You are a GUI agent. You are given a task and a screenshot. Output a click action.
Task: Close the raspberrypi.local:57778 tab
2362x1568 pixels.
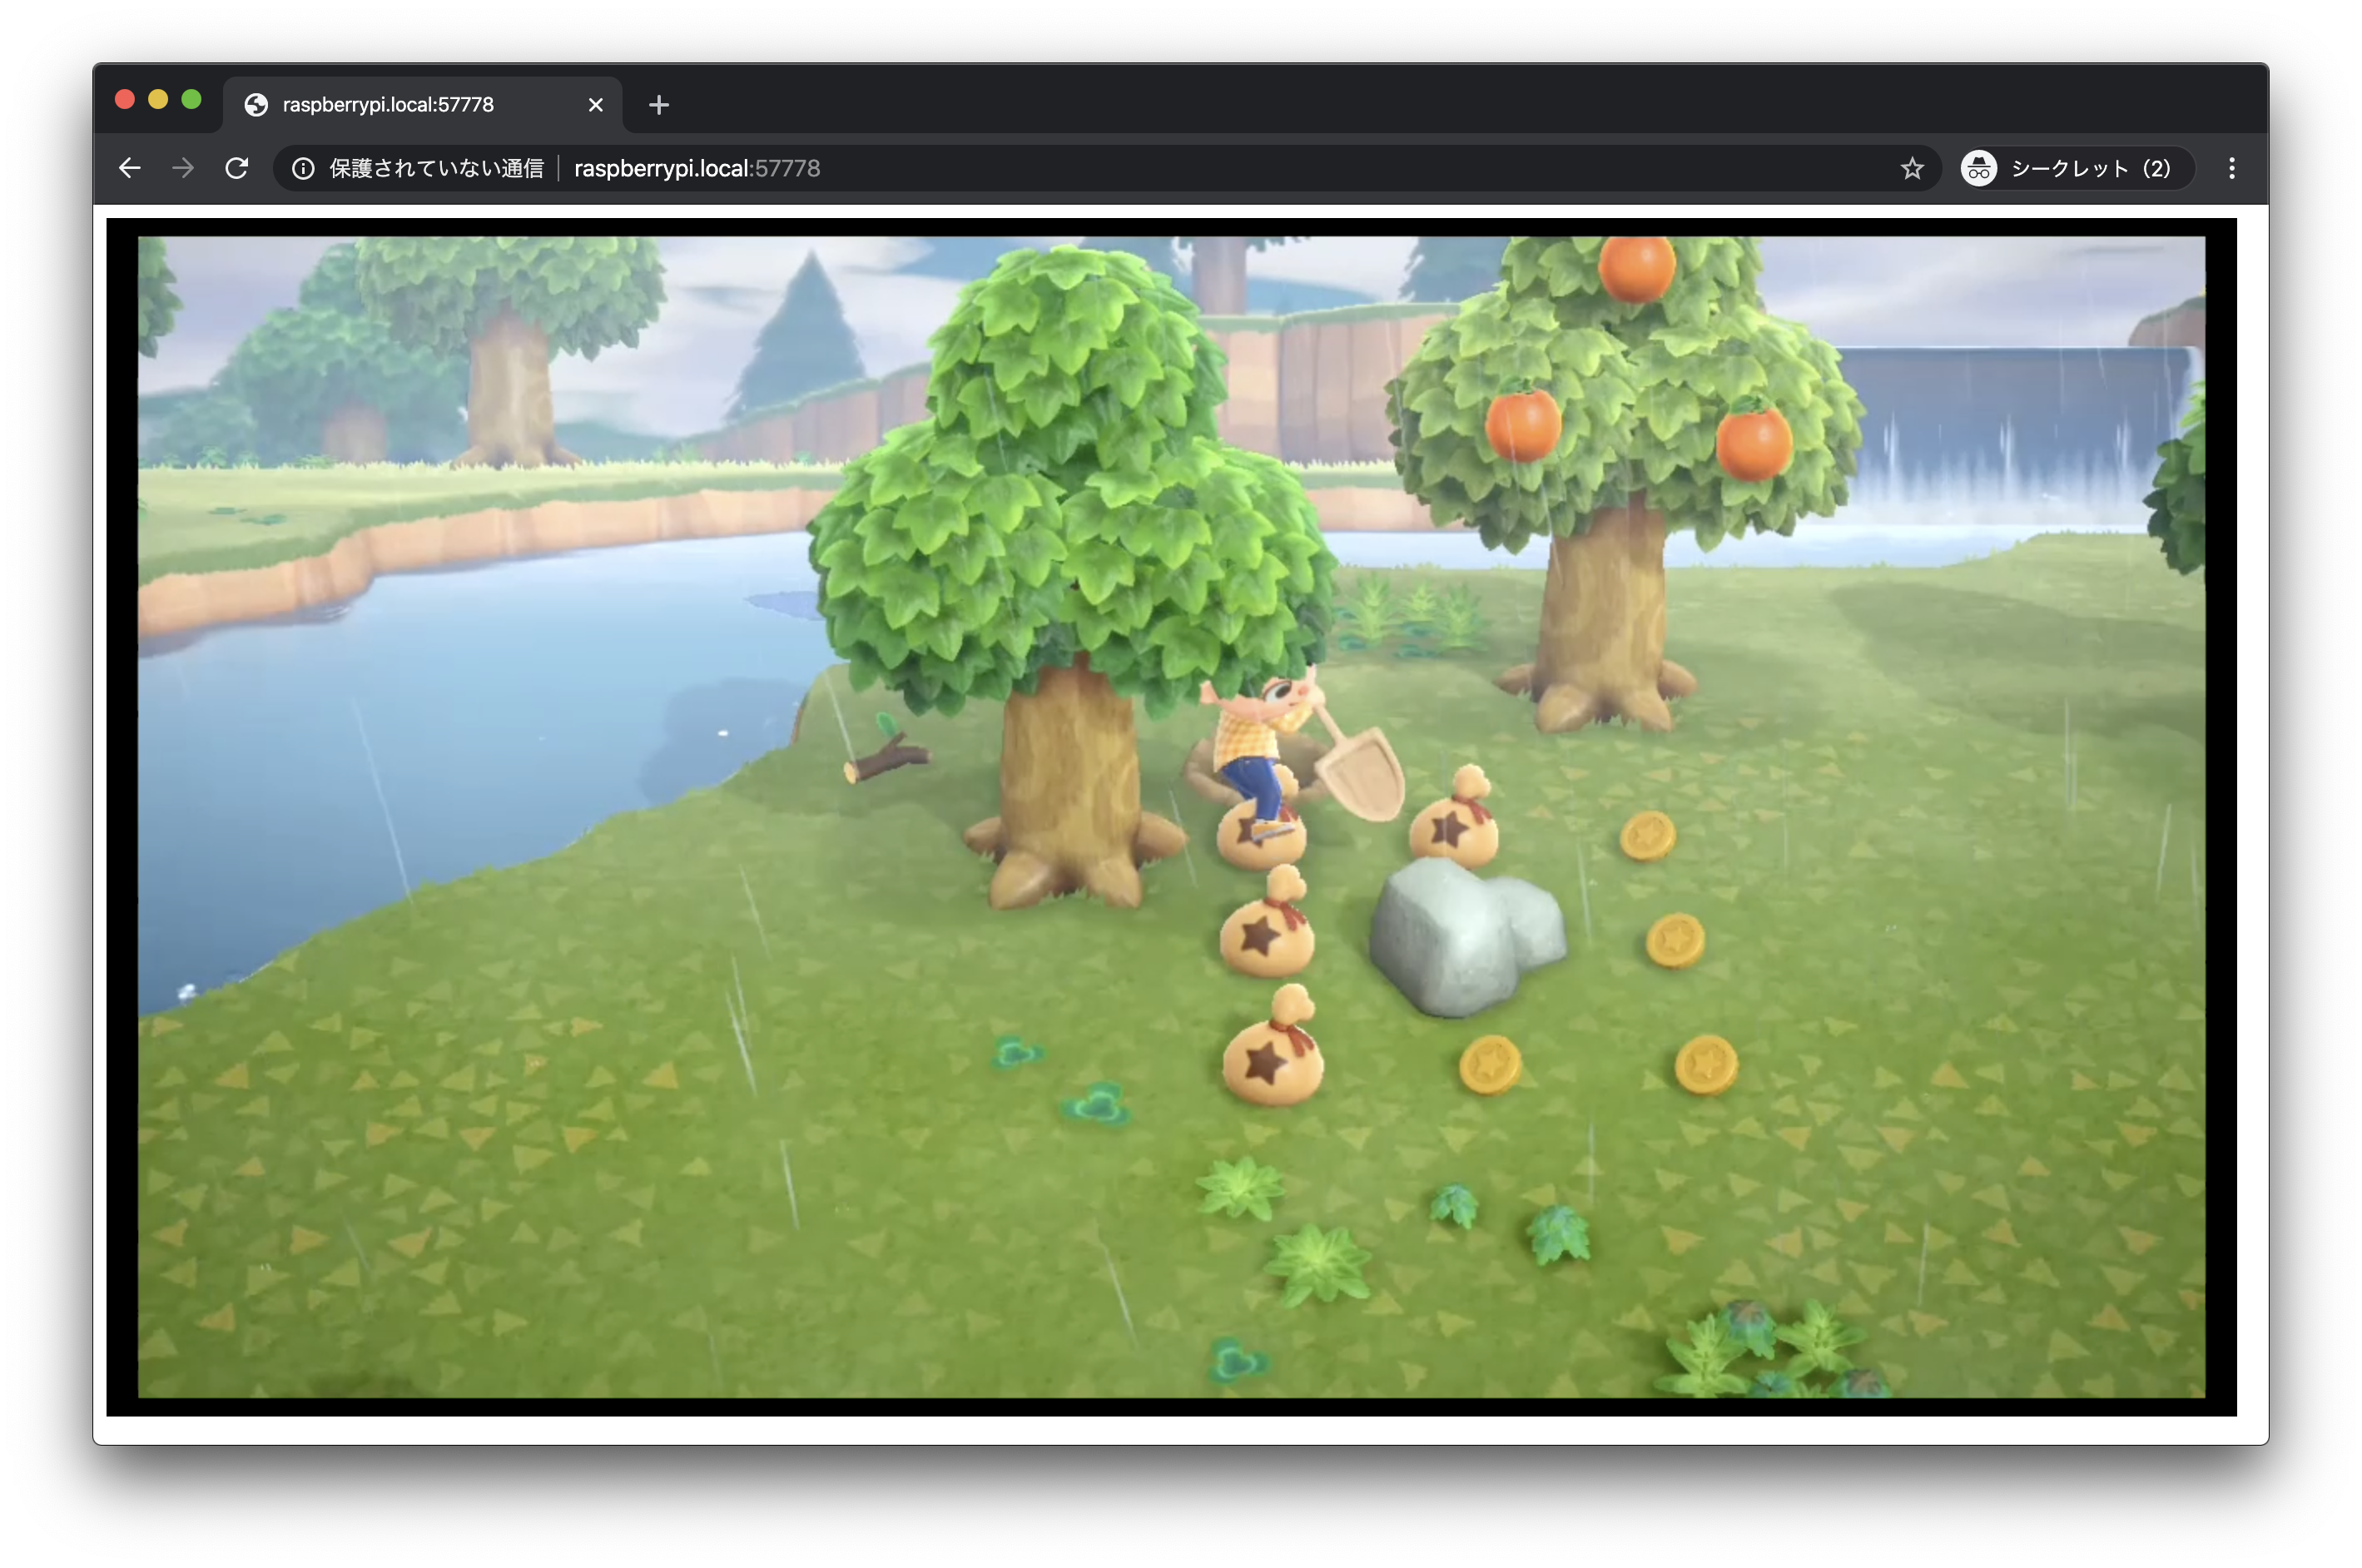(x=596, y=105)
